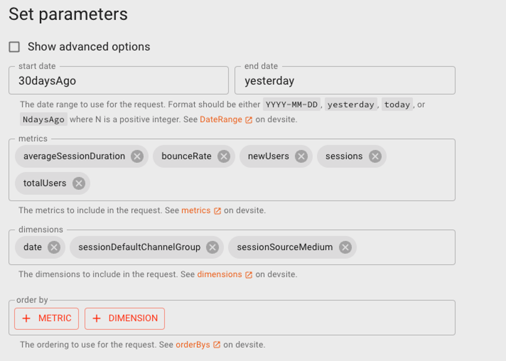Remove the newUsers metric chip
Screen dimensions: 506x361
coord(301,156)
